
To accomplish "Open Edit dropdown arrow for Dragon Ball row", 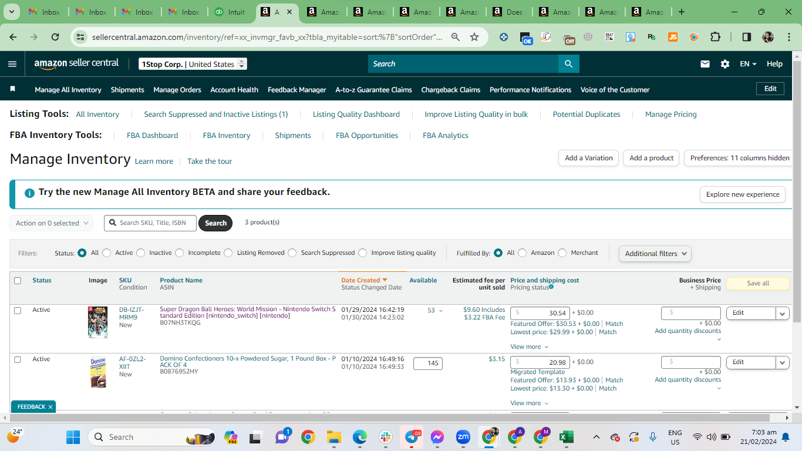I will pyautogui.click(x=783, y=314).
